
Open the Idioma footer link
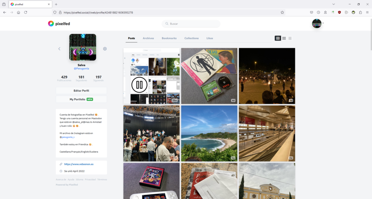(80, 179)
